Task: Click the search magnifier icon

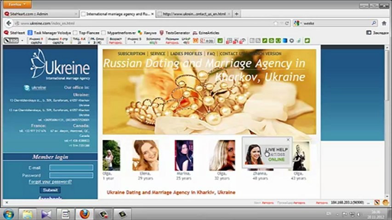Action: coord(374,23)
